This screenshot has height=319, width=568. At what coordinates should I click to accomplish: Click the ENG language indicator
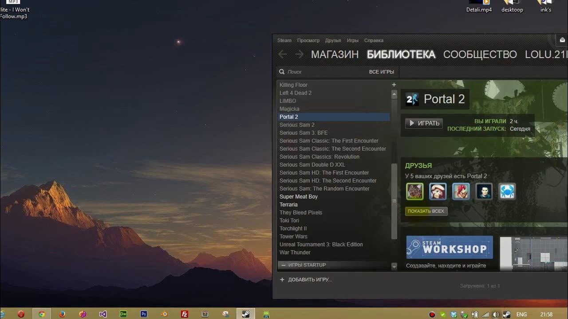click(x=522, y=315)
